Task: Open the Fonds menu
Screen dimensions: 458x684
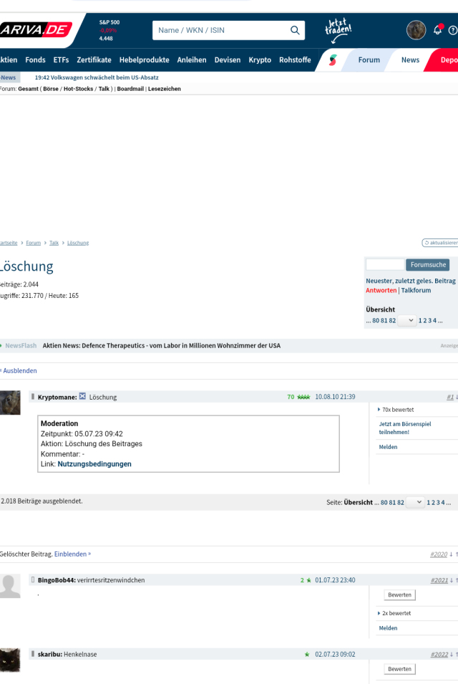Action: click(x=35, y=59)
